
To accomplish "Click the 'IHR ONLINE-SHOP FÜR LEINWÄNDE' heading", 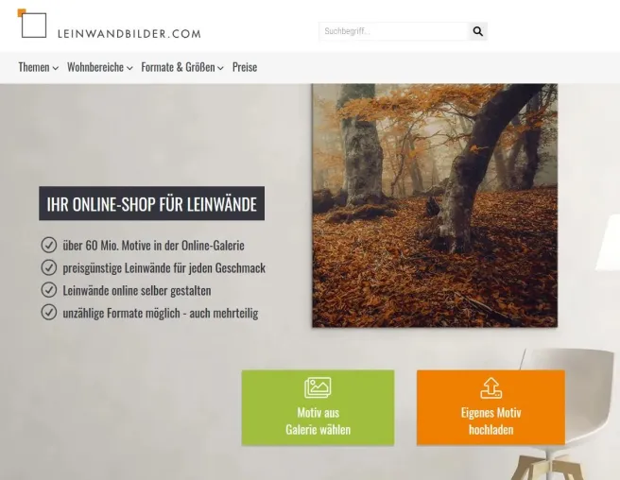I will 152,204.
